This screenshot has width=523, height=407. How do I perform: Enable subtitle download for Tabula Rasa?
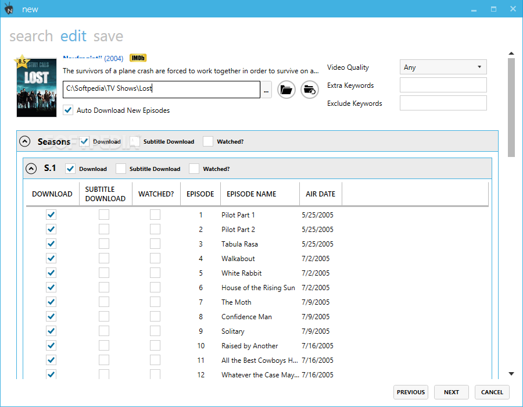point(104,244)
